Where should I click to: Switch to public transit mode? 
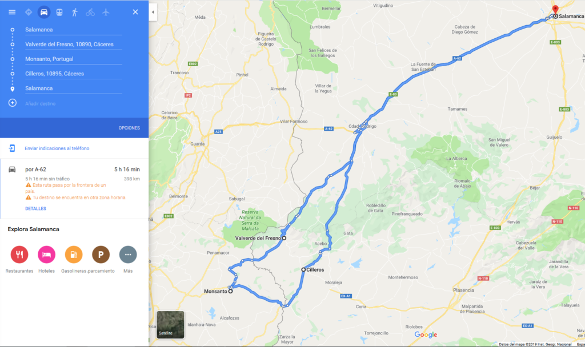coord(59,13)
